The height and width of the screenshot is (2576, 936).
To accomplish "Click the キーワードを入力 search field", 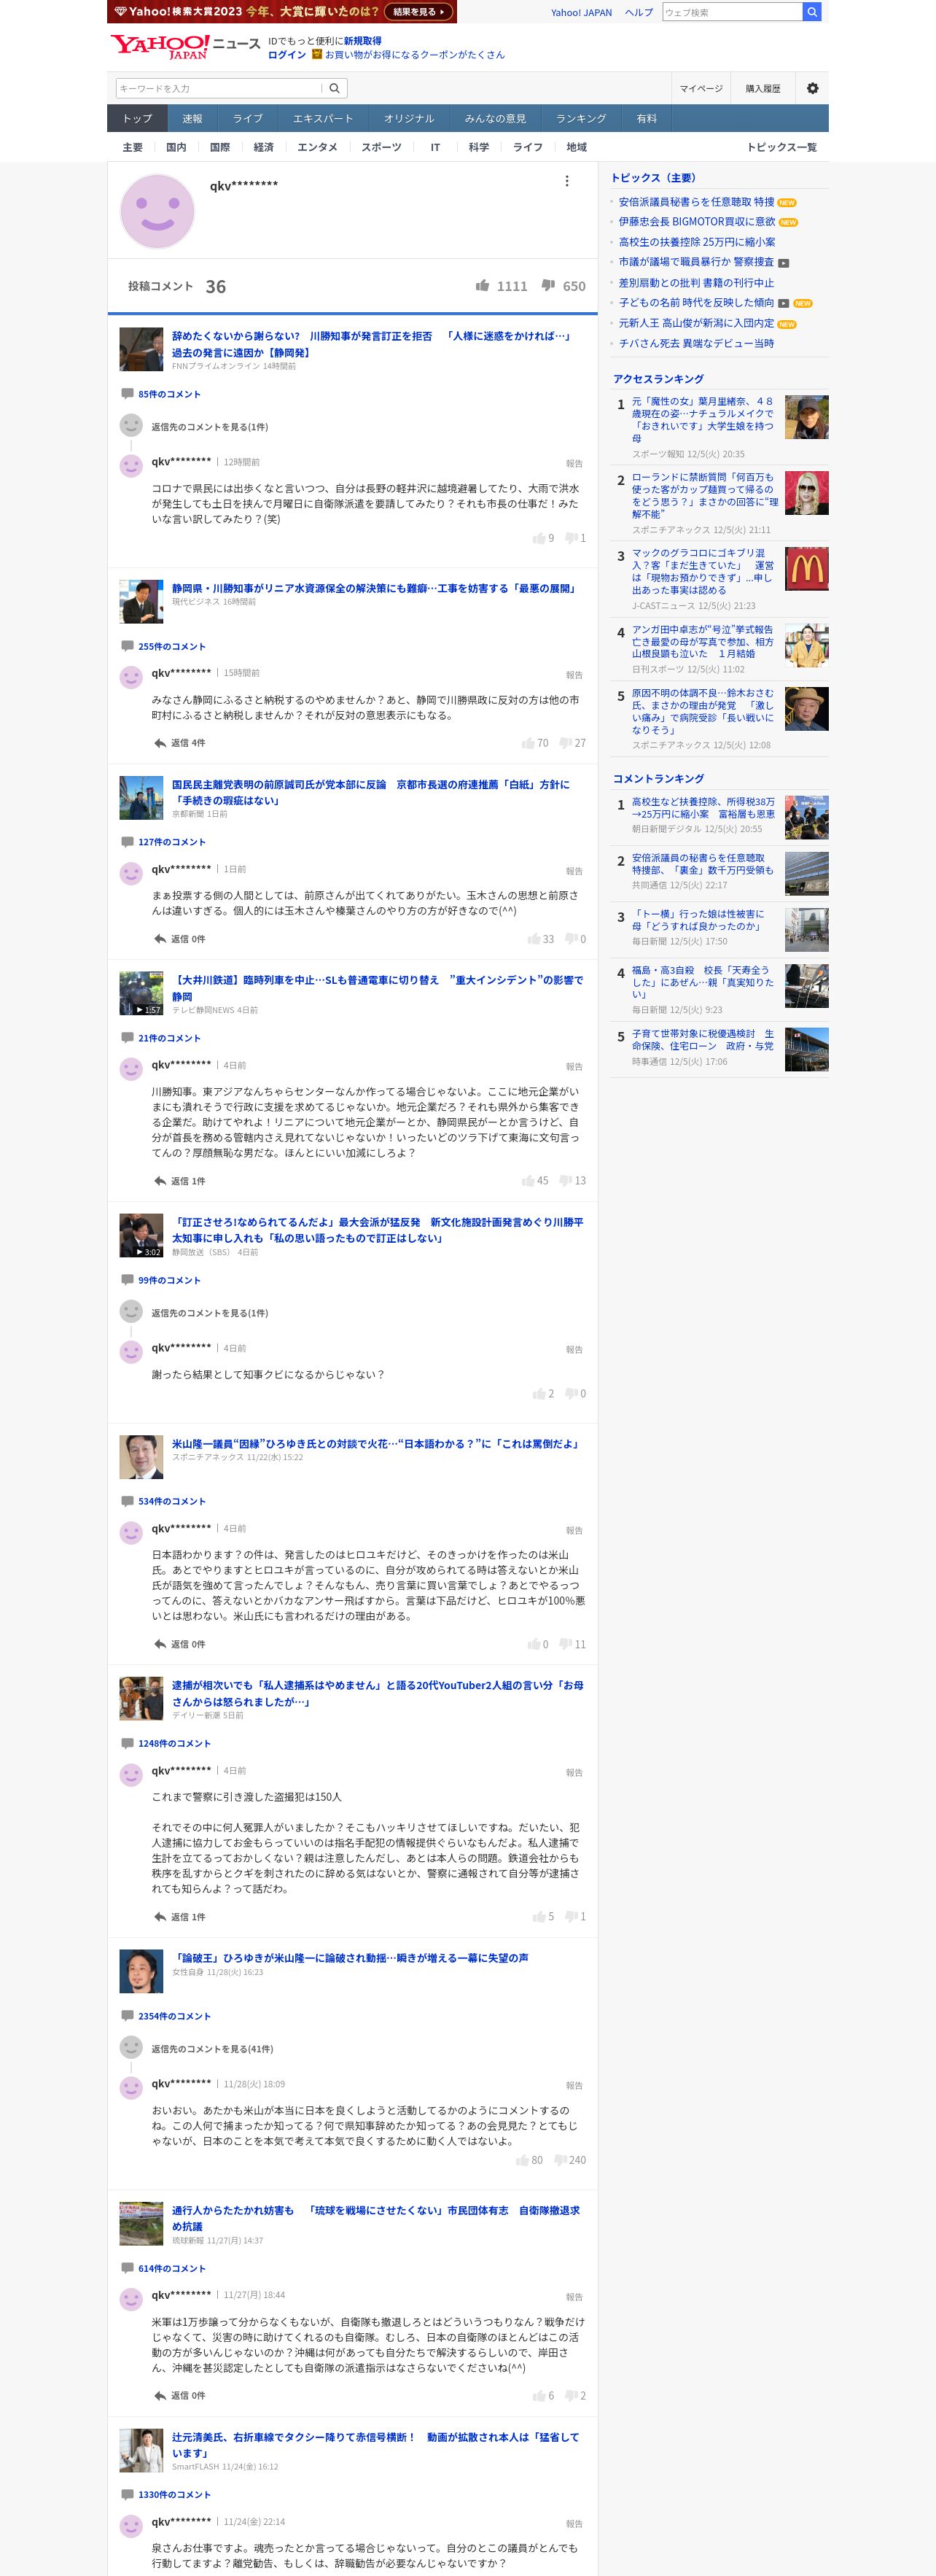I will pos(219,88).
